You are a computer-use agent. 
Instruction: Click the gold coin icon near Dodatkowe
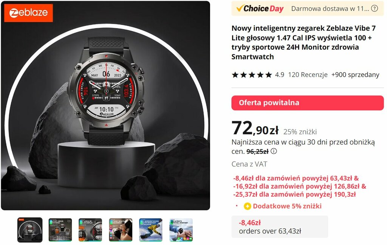tap(247, 206)
